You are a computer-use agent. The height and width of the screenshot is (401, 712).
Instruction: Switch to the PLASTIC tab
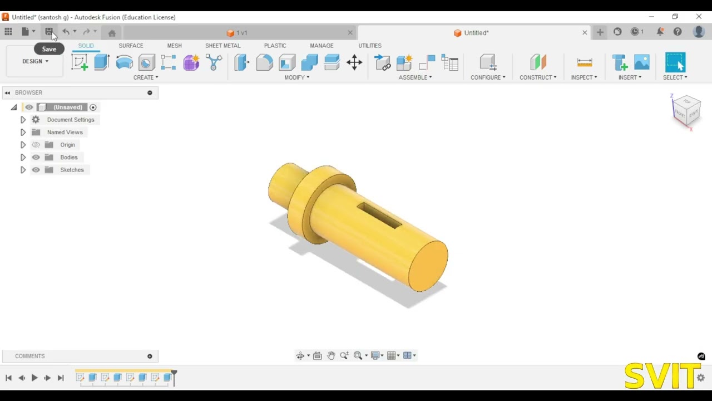click(275, 46)
